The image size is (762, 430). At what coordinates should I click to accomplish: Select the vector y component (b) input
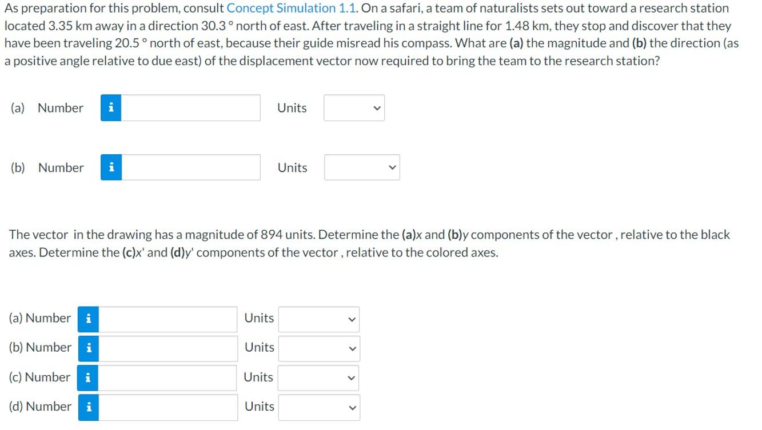coord(167,348)
